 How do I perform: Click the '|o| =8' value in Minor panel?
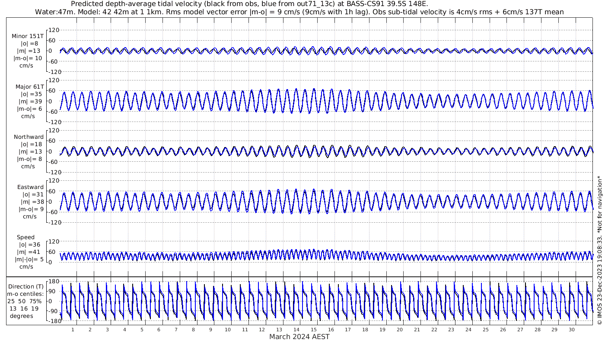[29, 44]
